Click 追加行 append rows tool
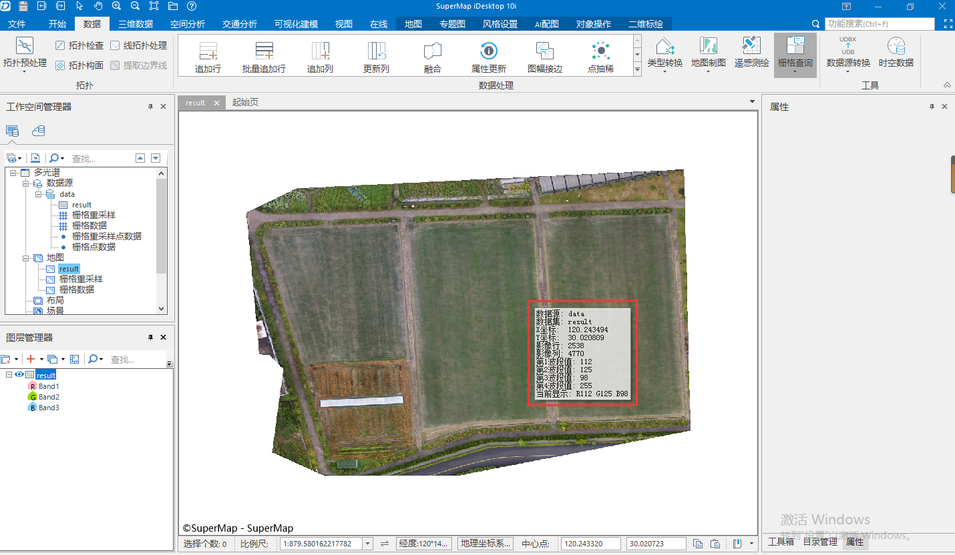 [x=208, y=57]
